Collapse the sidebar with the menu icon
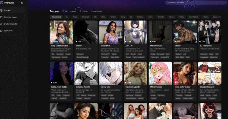Image resolution: width=228 pixels, height=119 pixels. [22, 3]
